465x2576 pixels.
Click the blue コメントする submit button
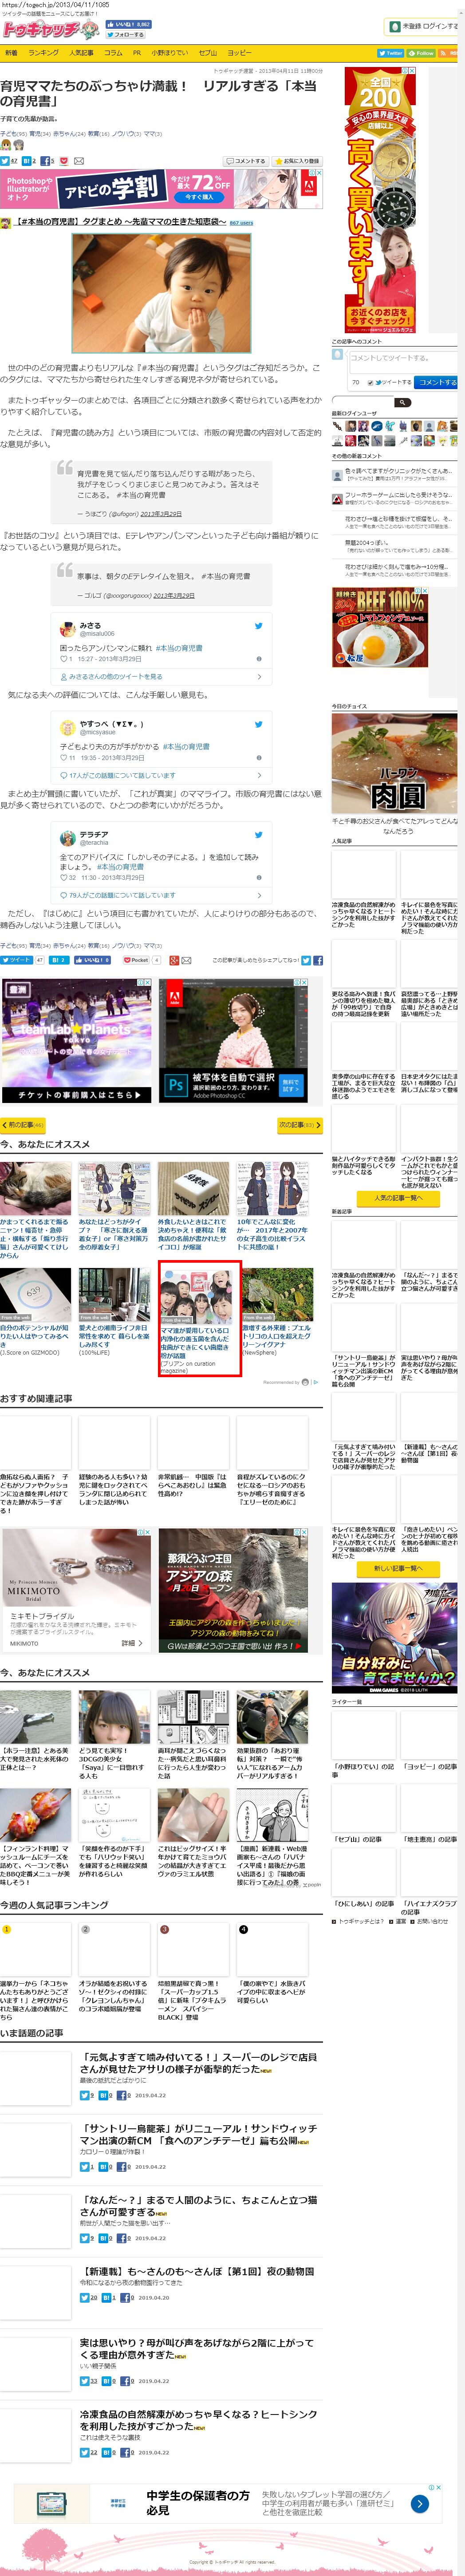(436, 382)
